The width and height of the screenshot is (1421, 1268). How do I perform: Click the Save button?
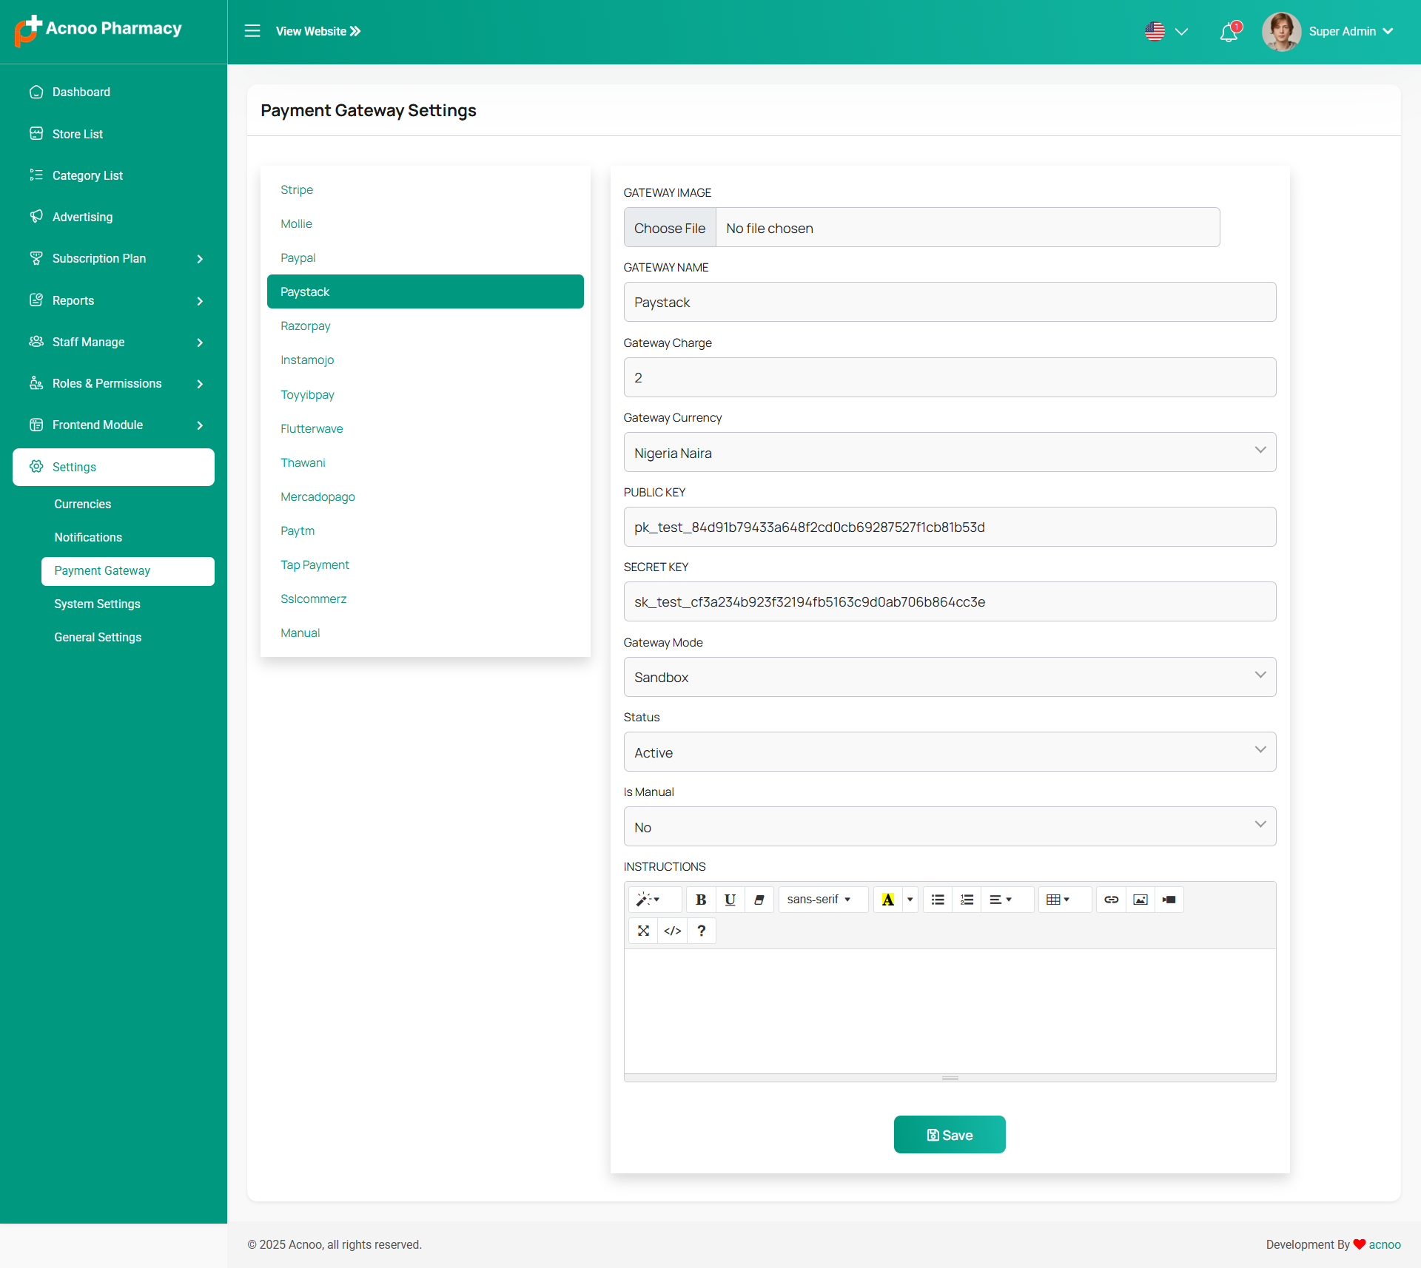(950, 1135)
